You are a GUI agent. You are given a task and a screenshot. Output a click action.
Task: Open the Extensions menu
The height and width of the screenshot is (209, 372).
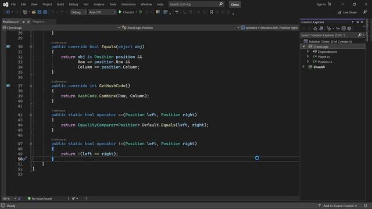[x=128, y=4]
